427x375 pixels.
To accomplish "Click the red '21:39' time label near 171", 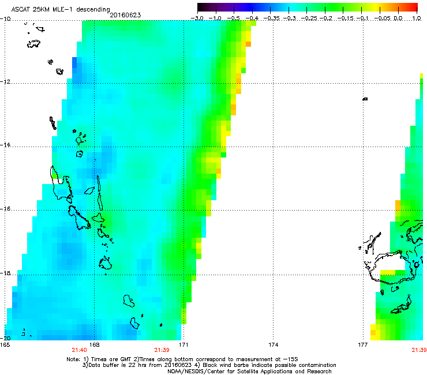I will click(x=162, y=350).
